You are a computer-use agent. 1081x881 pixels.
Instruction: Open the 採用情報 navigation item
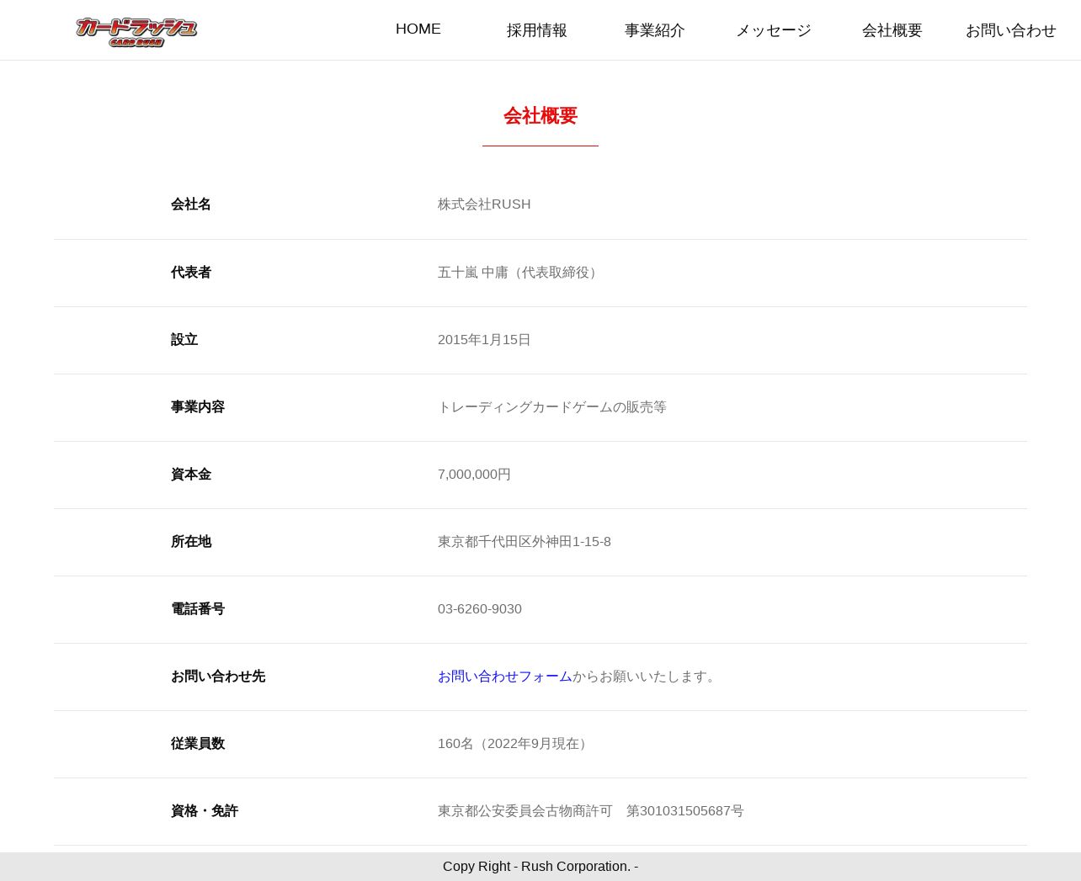click(537, 30)
